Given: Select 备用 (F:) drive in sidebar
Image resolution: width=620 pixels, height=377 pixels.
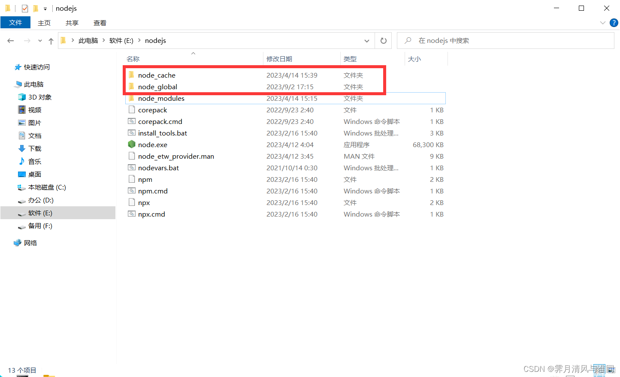Looking at the screenshot, I should click(40, 226).
